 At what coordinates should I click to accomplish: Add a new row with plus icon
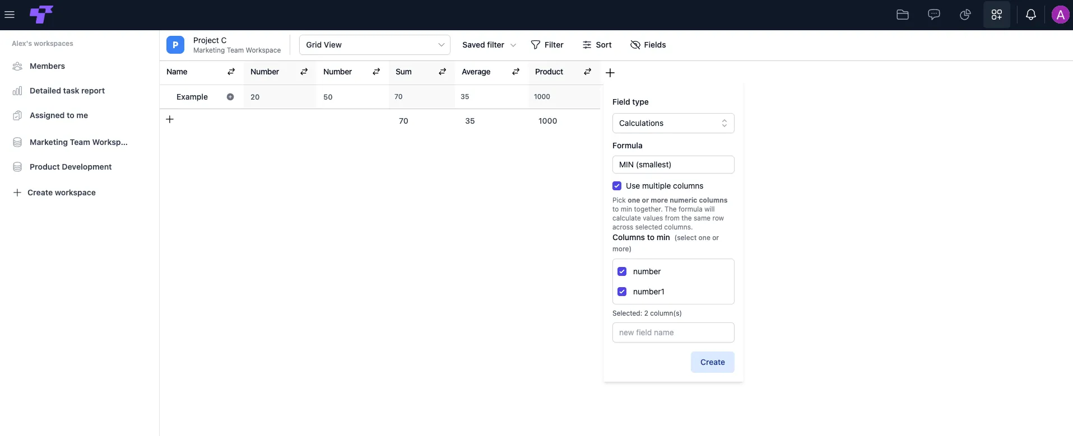pos(170,119)
